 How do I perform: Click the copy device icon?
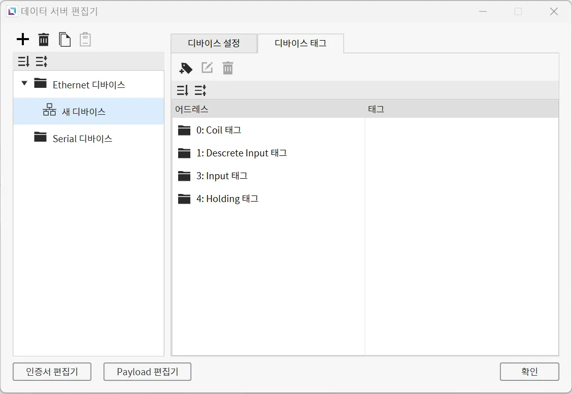[x=64, y=39]
